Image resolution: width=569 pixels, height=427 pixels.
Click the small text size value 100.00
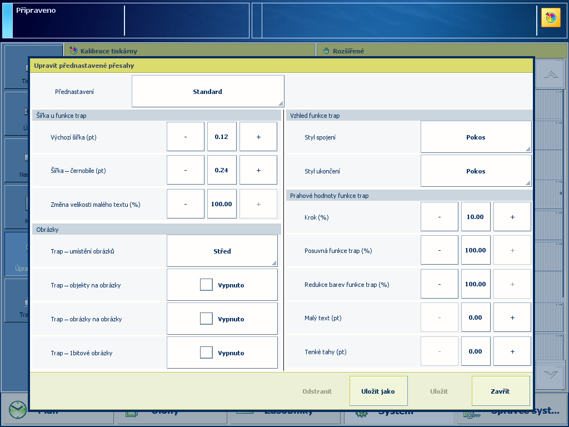click(x=222, y=204)
